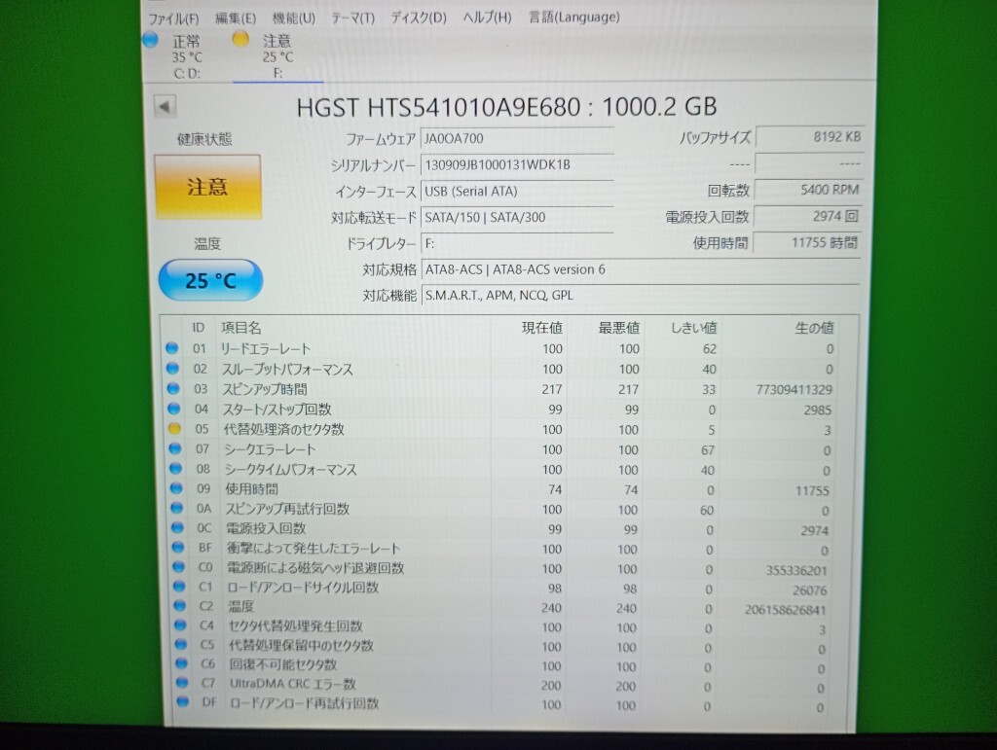This screenshot has width=997, height=750.
Task: Click status dot for BF 衝撃によって発生したエラーレート
Action: [178, 547]
